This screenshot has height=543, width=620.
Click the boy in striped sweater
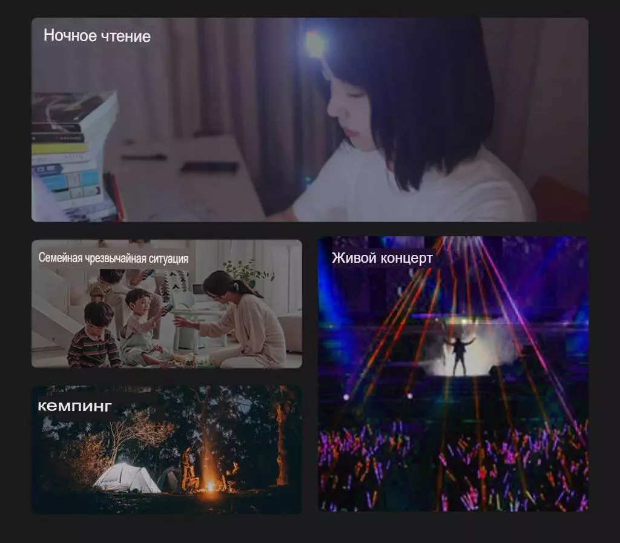(x=94, y=335)
